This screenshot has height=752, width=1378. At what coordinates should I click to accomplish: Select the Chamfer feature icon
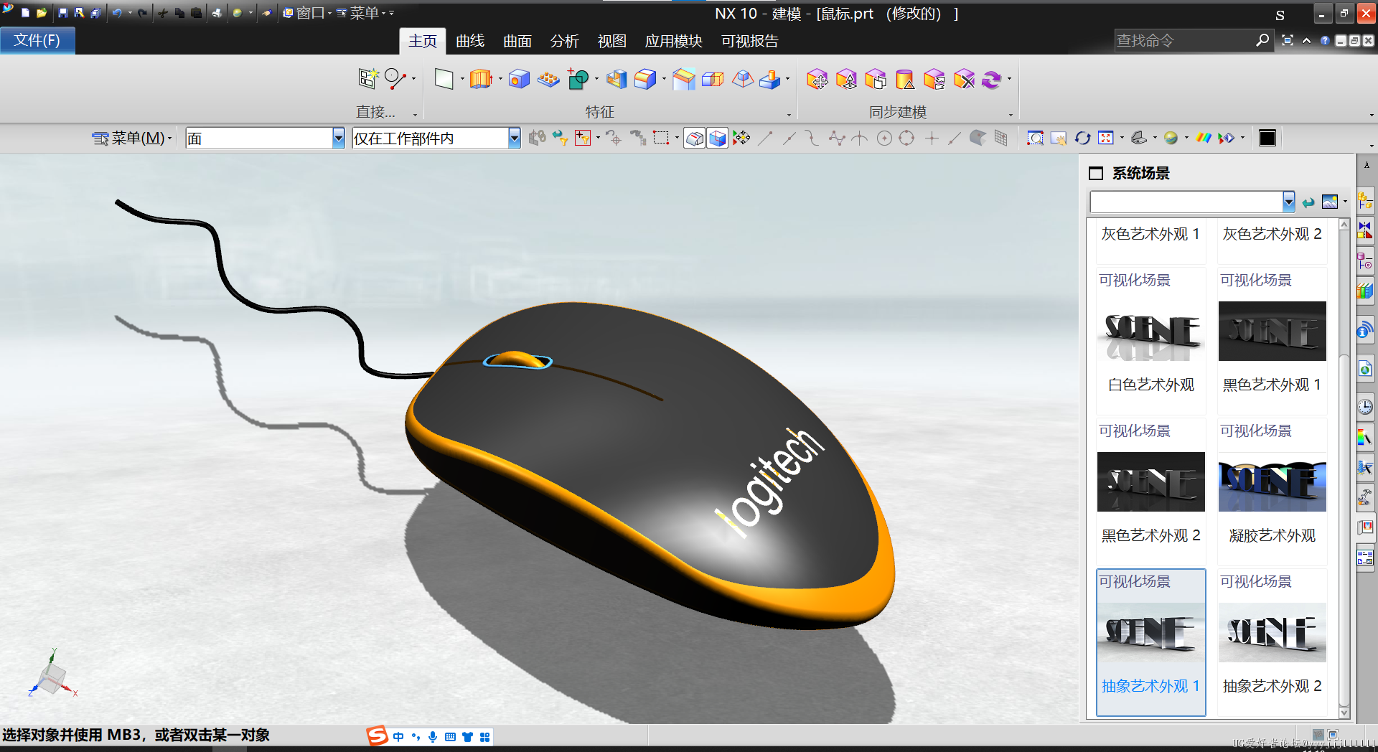tap(684, 79)
